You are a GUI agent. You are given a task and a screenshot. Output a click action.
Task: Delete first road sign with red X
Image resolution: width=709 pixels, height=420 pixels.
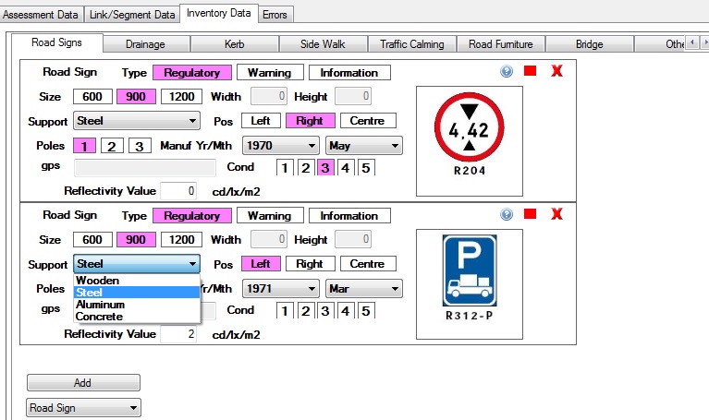pyautogui.click(x=556, y=71)
